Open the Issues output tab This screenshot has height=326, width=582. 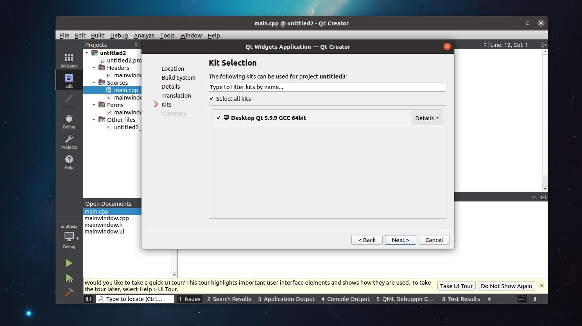[x=190, y=299]
